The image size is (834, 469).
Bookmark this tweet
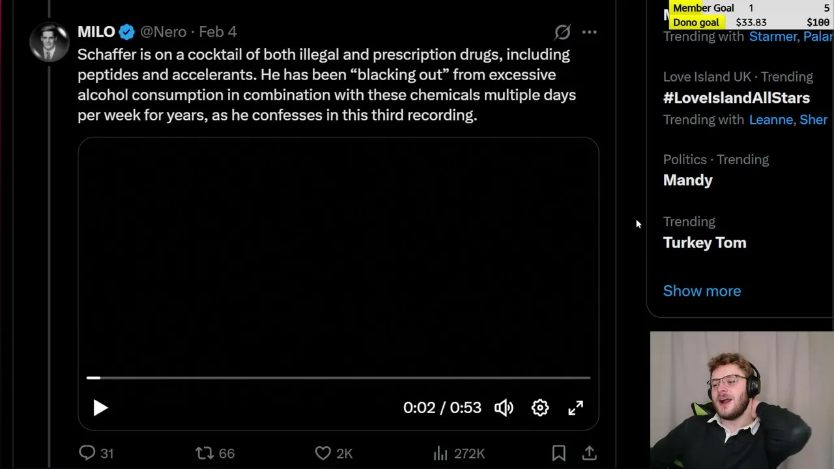558,453
